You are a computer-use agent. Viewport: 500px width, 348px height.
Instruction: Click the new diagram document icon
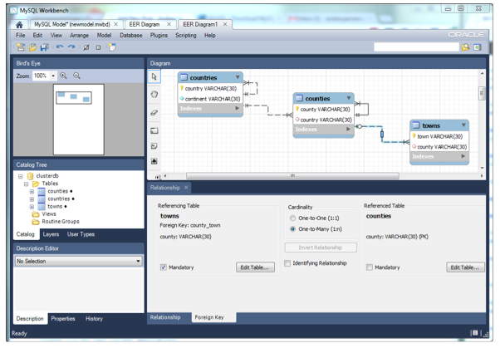click(112, 47)
